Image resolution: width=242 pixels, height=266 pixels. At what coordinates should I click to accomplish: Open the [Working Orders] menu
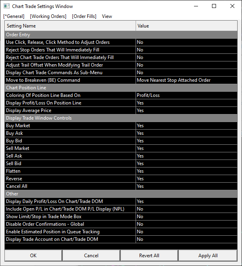coord(48,16)
